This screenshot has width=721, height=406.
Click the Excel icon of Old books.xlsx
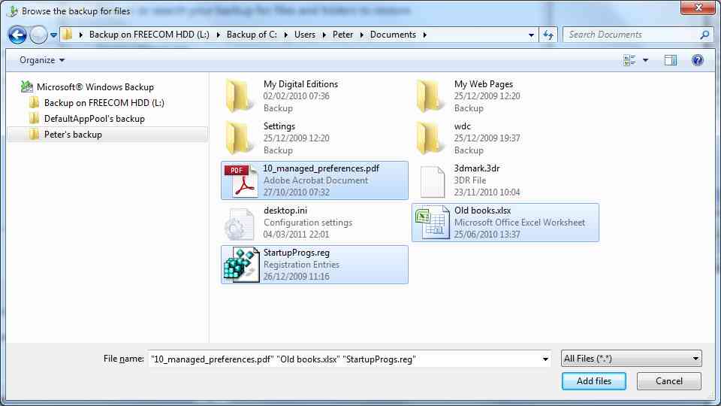point(433,223)
